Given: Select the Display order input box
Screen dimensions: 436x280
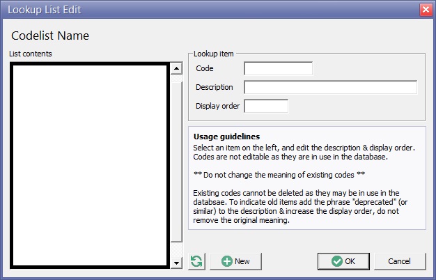Looking at the screenshot, I should point(265,106).
